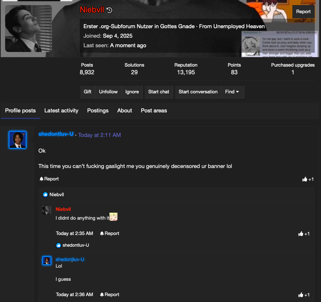The width and height of the screenshot is (321, 302).
Task: Open the shedontluv-U username above Lol
Action: pyautogui.click(x=70, y=260)
